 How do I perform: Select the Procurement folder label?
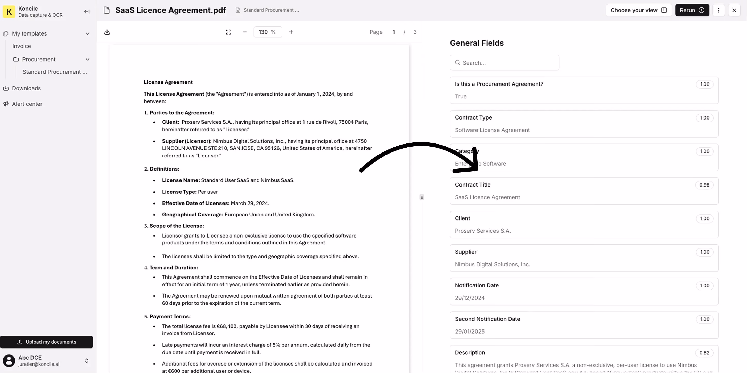click(x=39, y=59)
